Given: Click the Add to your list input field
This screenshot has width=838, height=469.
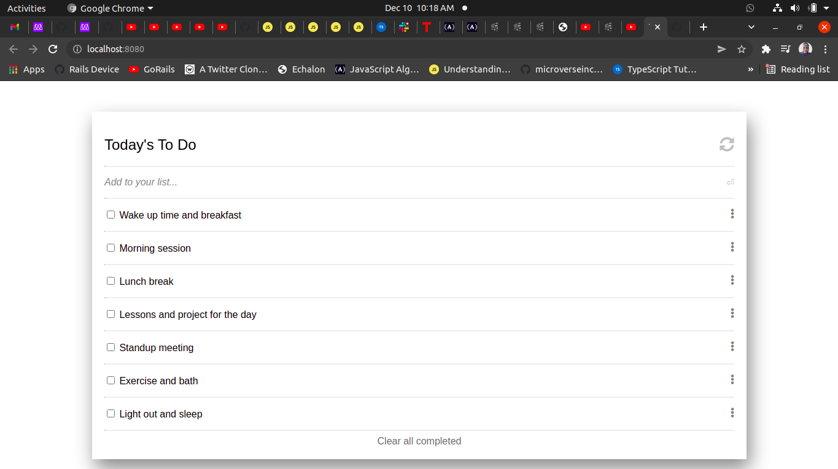Looking at the screenshot, I should click(246, 182).
